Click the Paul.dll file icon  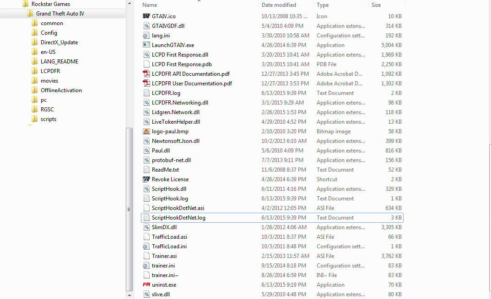[146, 151]
